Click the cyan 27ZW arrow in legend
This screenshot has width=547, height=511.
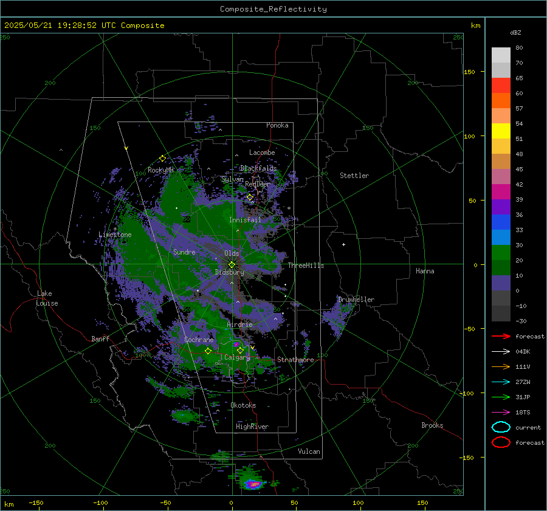tap(501, 382)
